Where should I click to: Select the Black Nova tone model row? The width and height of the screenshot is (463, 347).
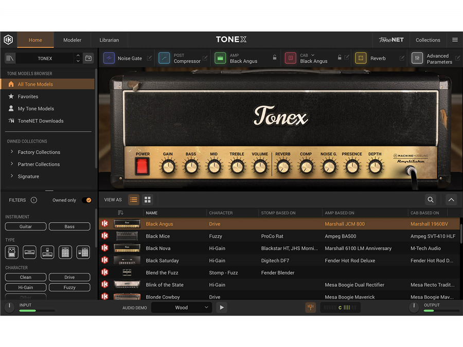tap(158, 248)
